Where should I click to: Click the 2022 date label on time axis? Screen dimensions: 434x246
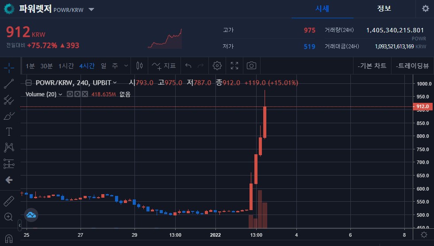click(x=215, y=235)
